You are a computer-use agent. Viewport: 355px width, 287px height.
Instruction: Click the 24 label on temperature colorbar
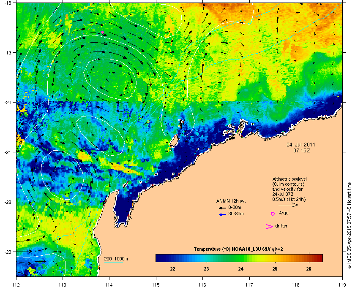[240, 269]
